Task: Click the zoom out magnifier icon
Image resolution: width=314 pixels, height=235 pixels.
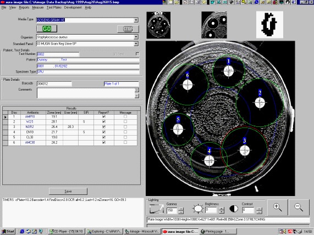Action: (299, 208)
